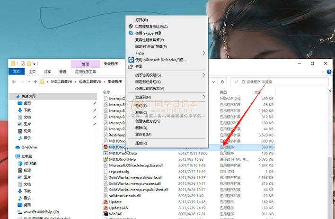The width and height of the screenshot is (335, 219).
Task: Open the 文件 tab in Explorer
Action: [x=17, y=72]
